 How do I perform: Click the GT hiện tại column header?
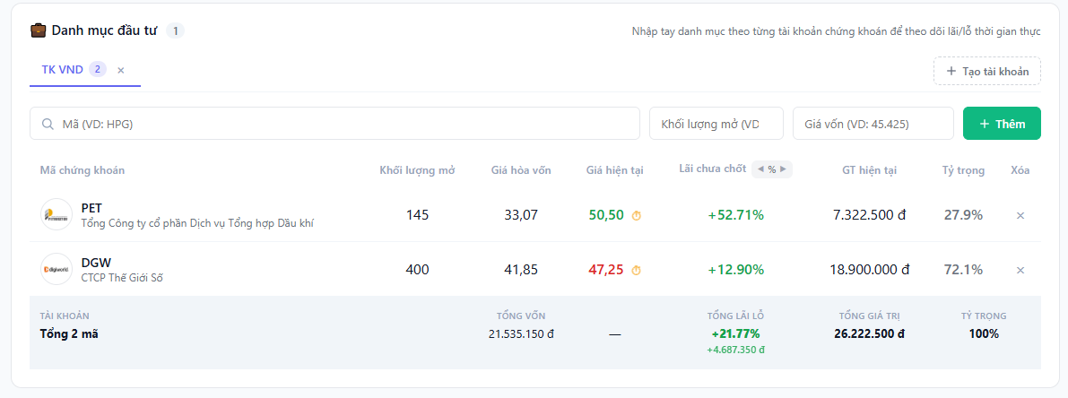coord(869,170)
